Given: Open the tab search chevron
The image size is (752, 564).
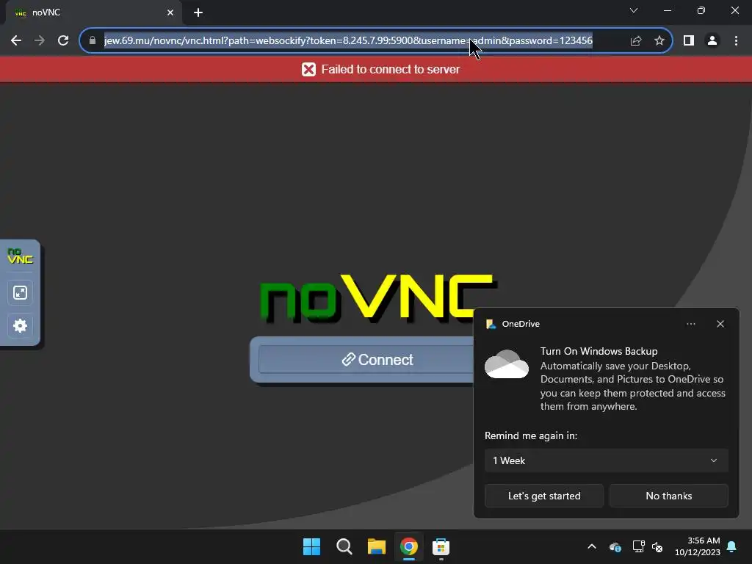Looking at the screenshot, I should point(634,10).
